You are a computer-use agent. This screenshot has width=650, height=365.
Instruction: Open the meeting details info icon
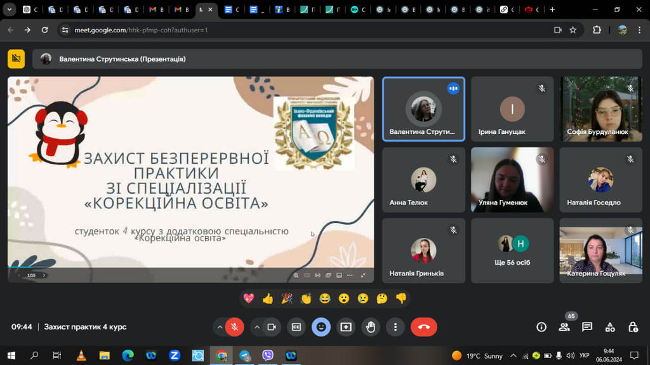(541, 327)
